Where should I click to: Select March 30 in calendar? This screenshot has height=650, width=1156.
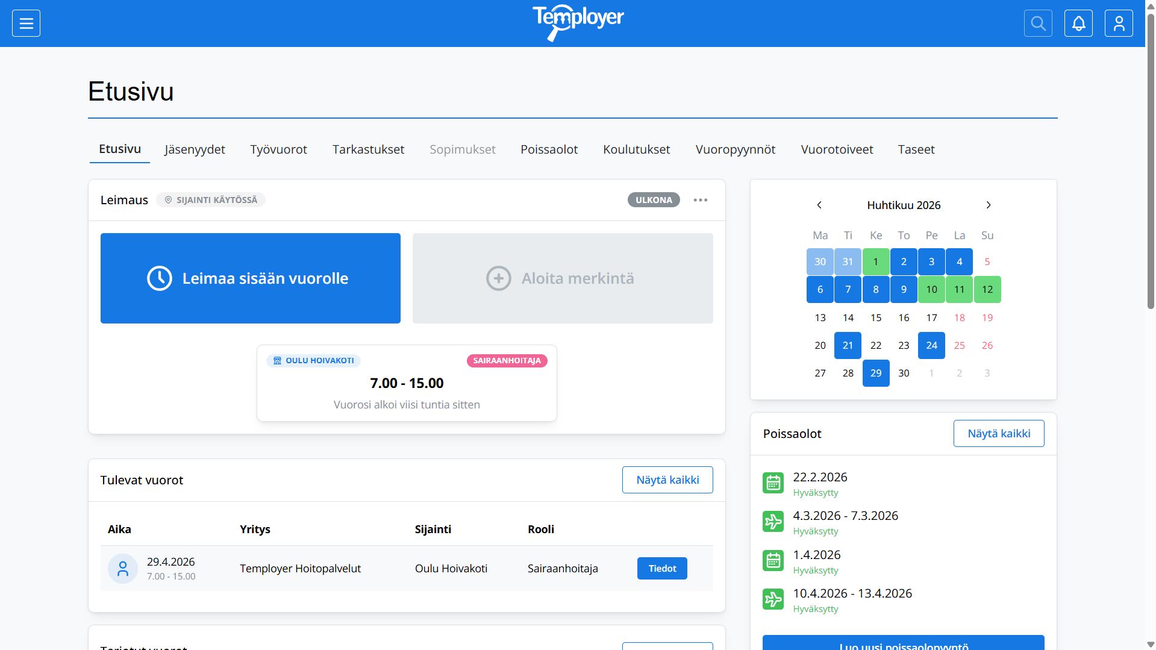coord(820,262)
